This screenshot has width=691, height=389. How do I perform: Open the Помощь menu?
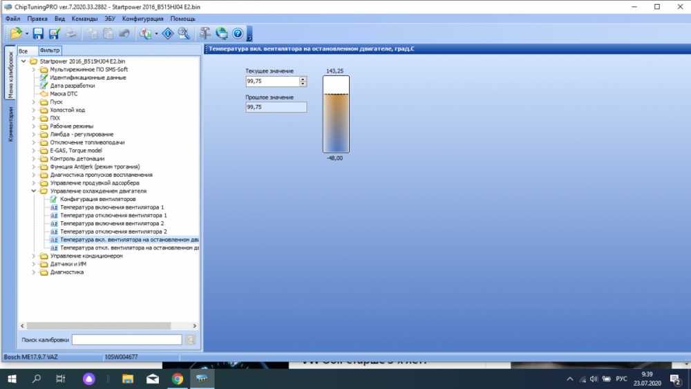(183, 19)
